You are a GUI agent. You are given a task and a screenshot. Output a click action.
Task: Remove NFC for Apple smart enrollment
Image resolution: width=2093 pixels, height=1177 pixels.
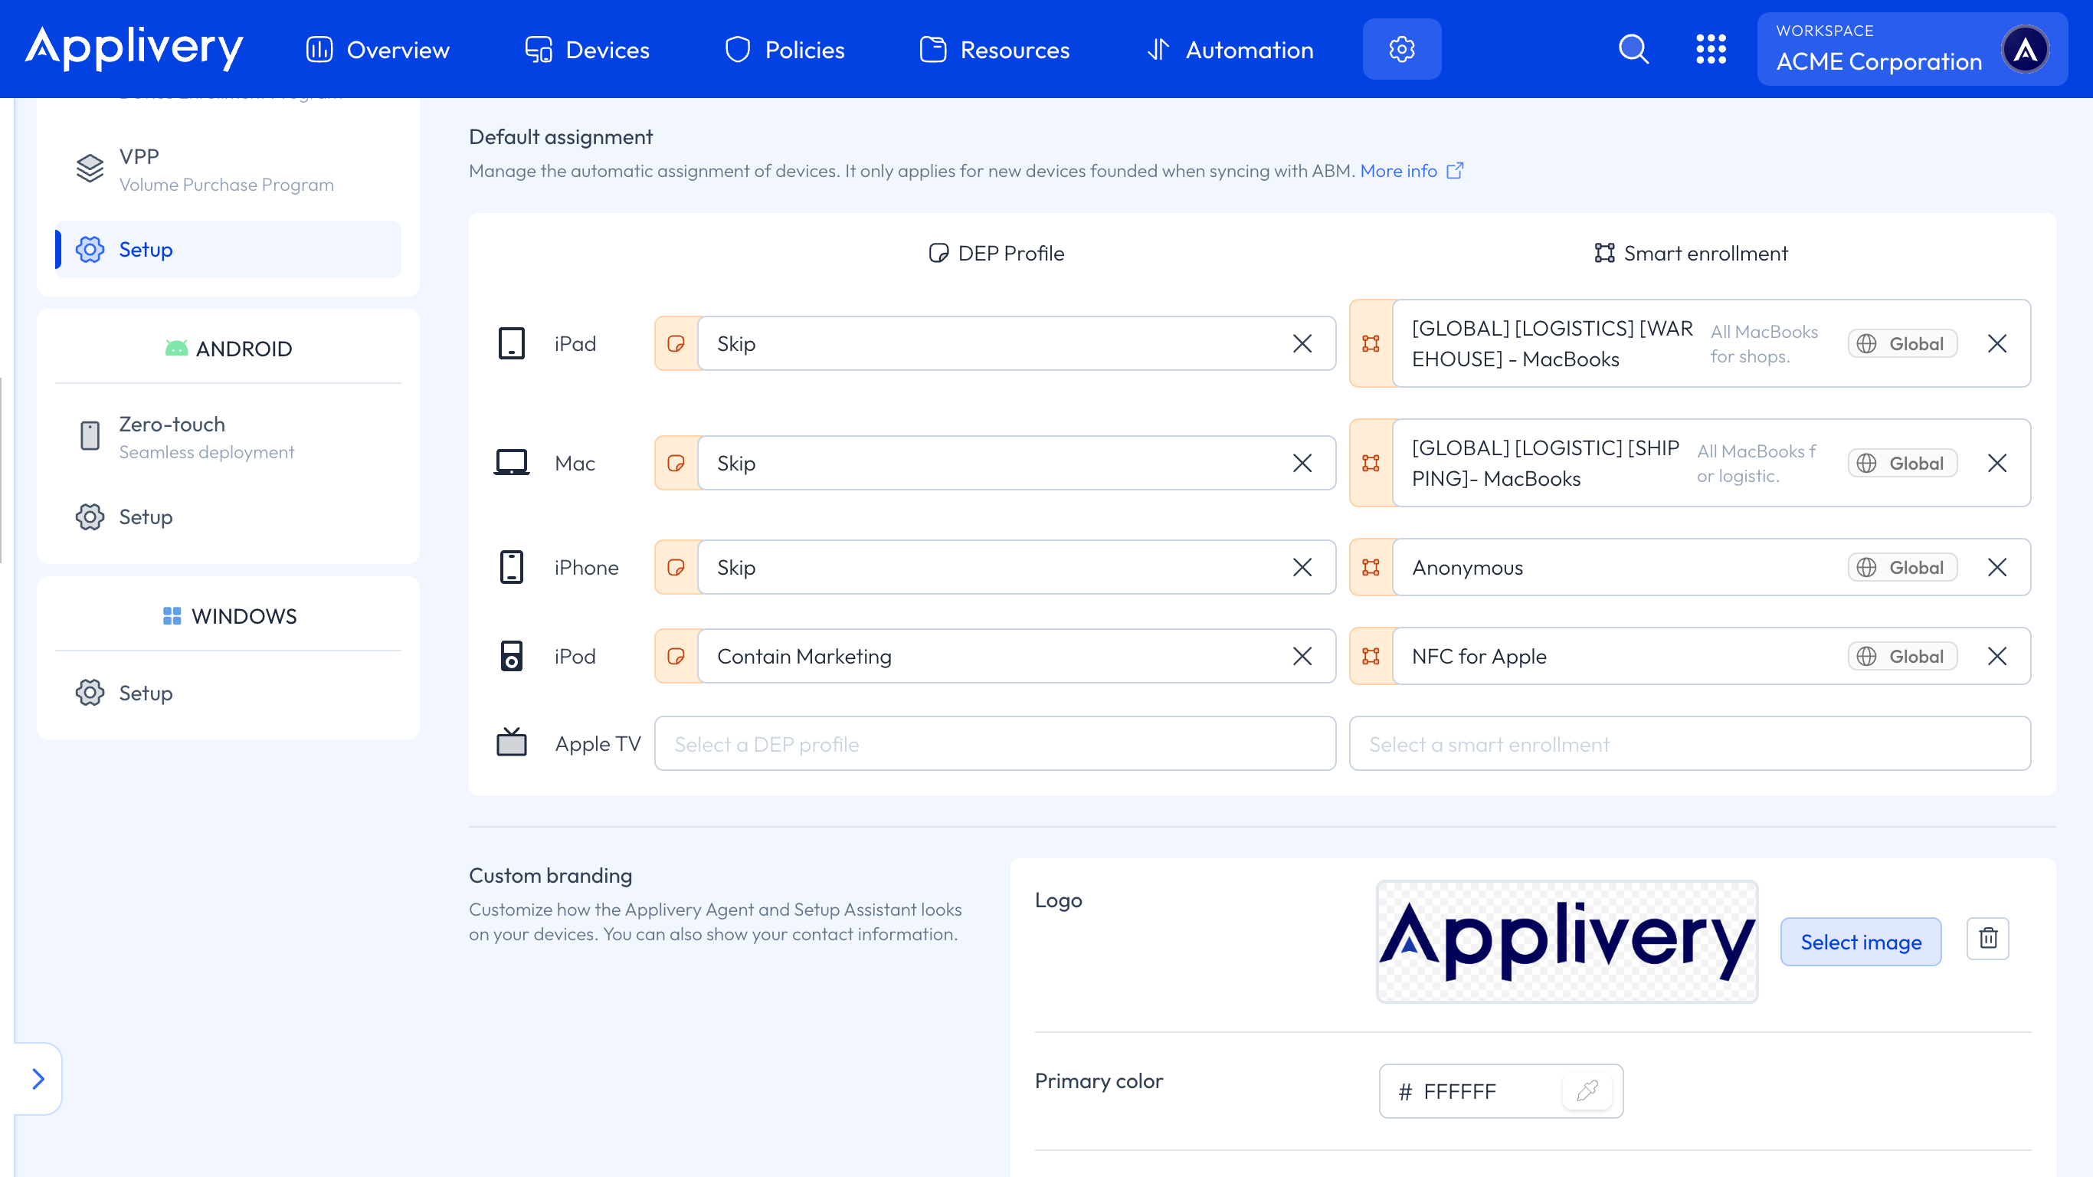pos(1997,656)
